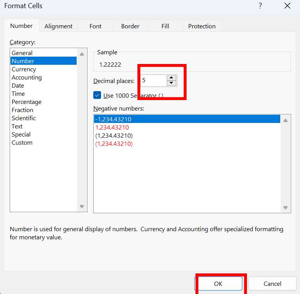Switch to the Number tab
This screenshot has width=300, height=294.
coord(21,26)
